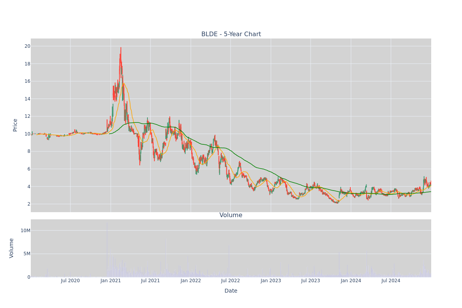Click the Jan 2023 x-axis tick
This screenshot has height=308, width=462.
[x=271, y=281]
